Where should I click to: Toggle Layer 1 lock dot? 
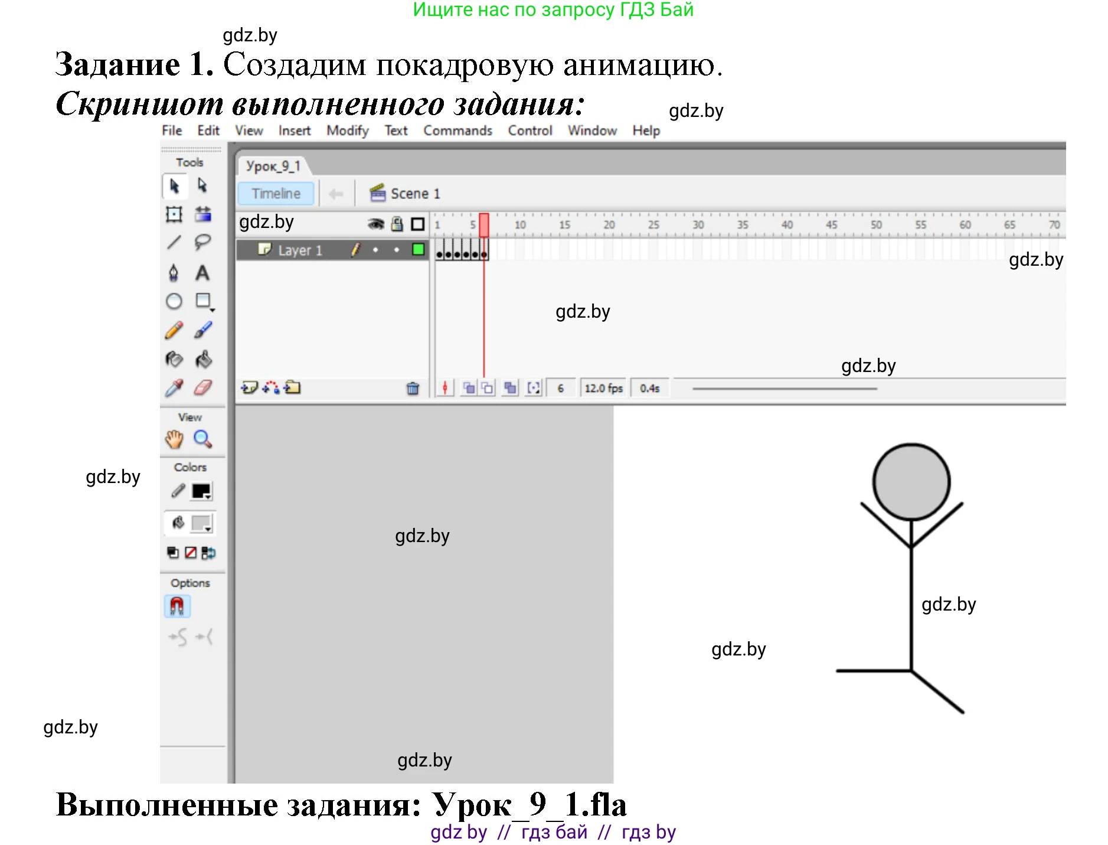(x=397, y=250)
